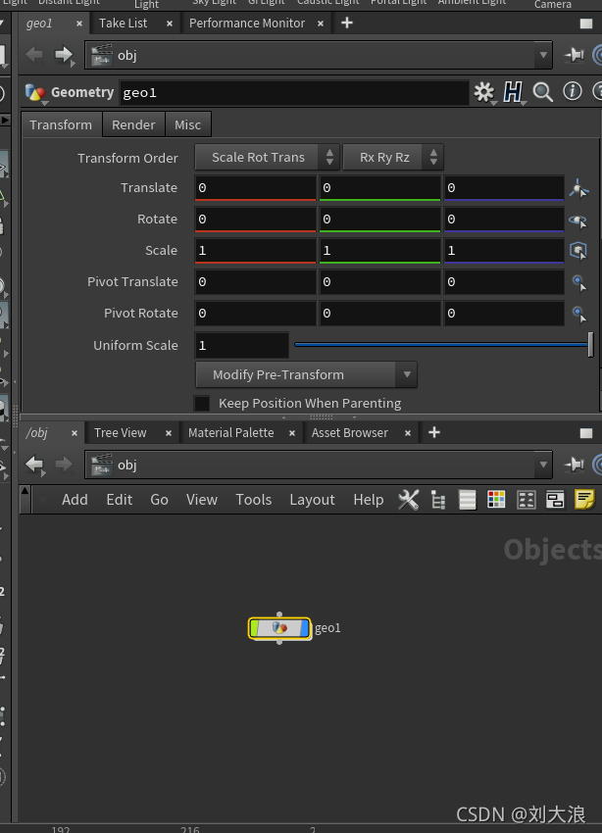The image size is (602, 833).
Task: Enable Keep Position When Parenting
Action: 202,403
